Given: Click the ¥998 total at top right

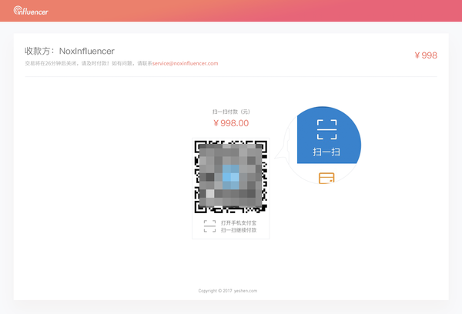Looking at the screenshot, I should (x=426, y=55).
